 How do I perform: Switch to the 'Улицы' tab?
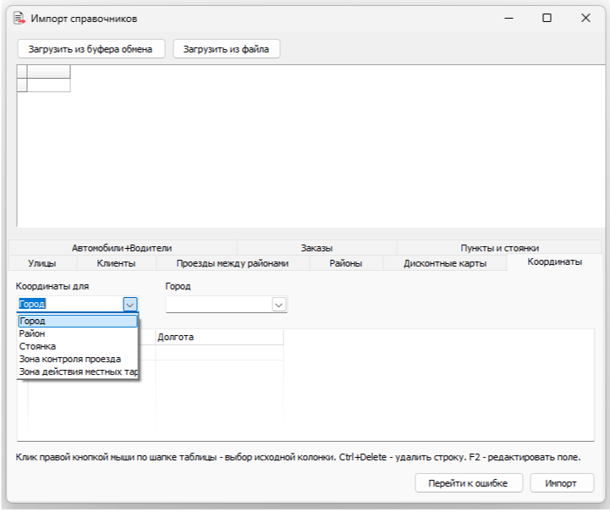(42, 263)
